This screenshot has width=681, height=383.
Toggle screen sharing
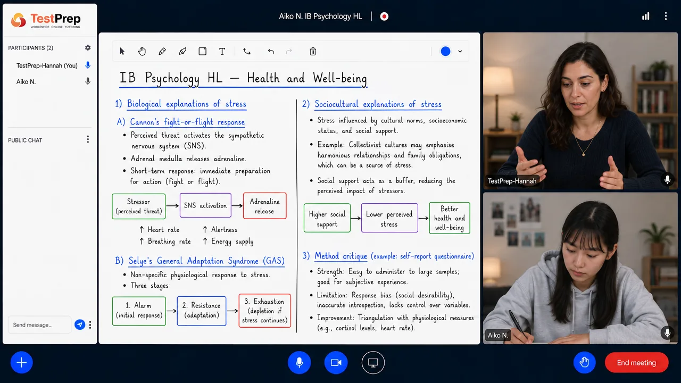click(x=373, y=363)
